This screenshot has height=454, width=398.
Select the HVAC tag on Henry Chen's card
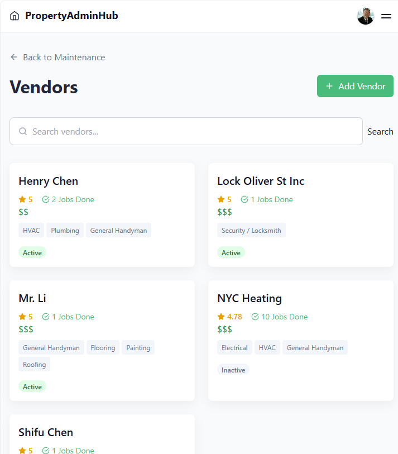point(31,230)
